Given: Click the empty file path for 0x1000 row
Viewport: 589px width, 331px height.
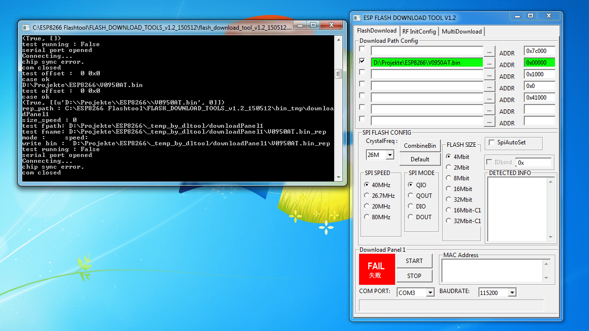Looking at the screenshot, I should pyautogui.click(x=427, y=74).
